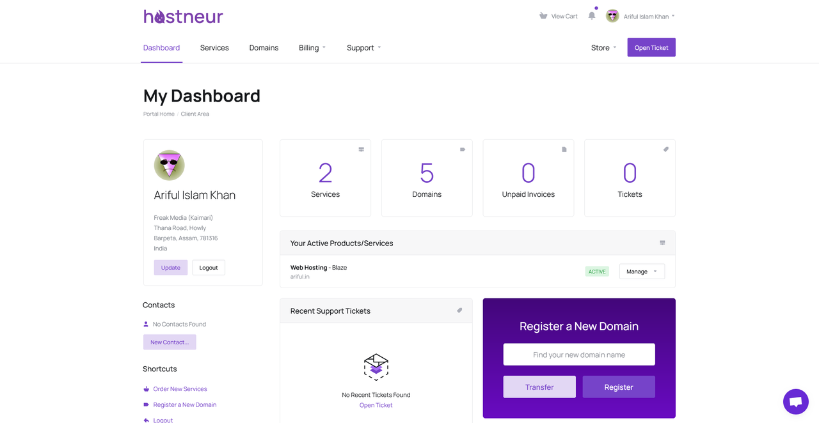Open the 0 Unpaid Invoices card
Viewport: 819px width, 423px height.
529,178
